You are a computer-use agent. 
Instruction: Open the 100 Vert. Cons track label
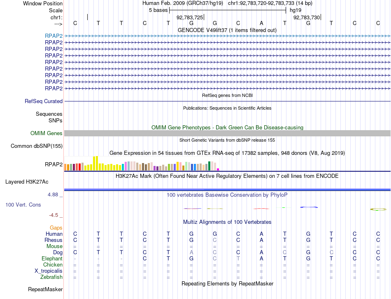(23, 205)
